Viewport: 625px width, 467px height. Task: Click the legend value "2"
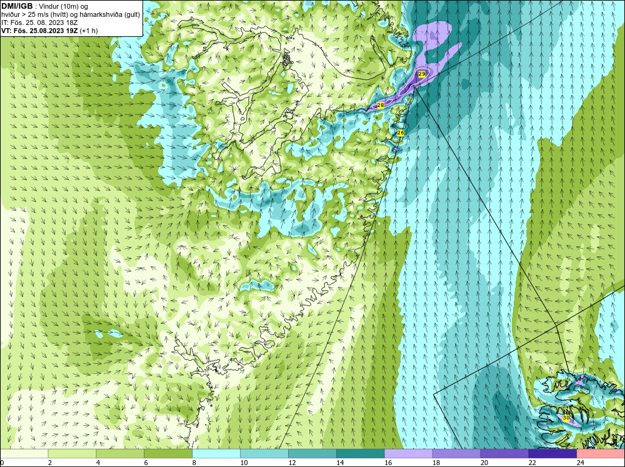tap(50, 463)
